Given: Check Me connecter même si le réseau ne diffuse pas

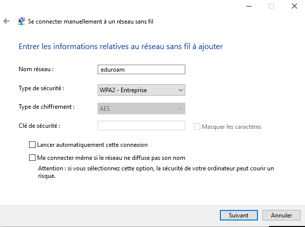Looking at the screenshot, I should click(x=32, y=158).
